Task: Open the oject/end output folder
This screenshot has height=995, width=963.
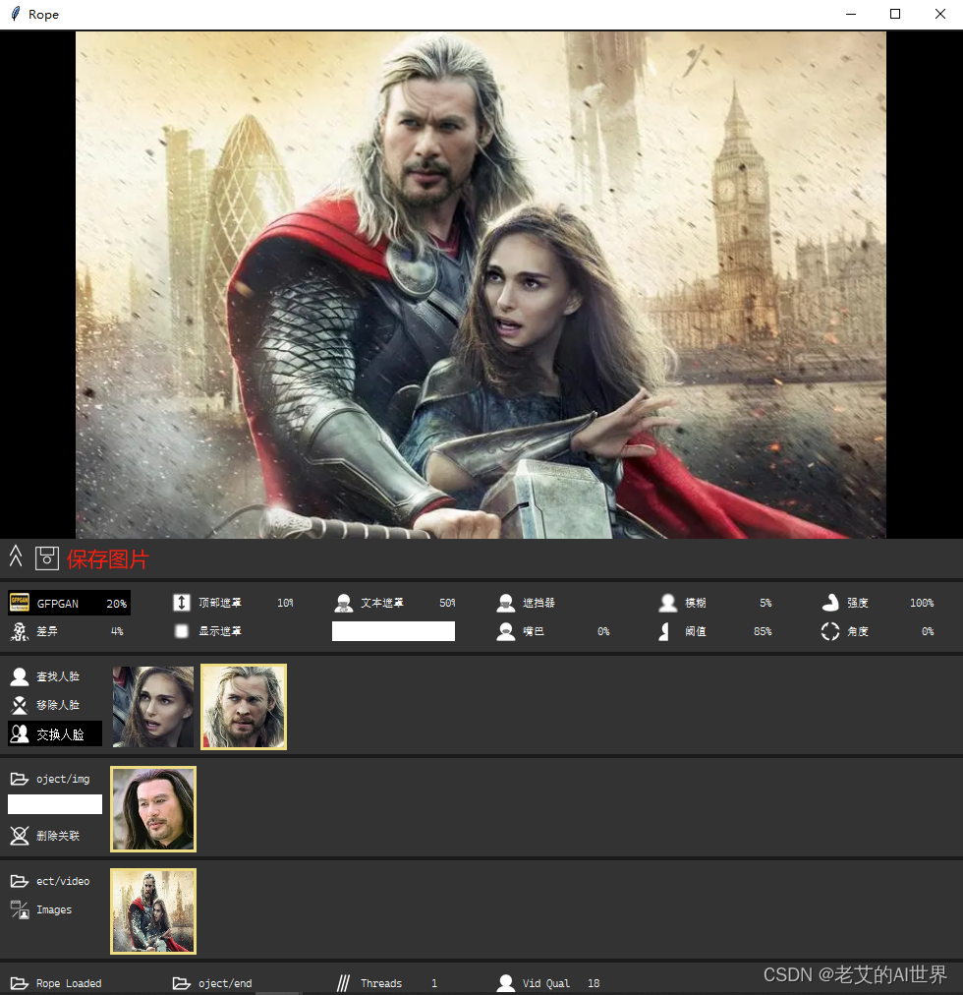Action: click(x=182, y=983)
